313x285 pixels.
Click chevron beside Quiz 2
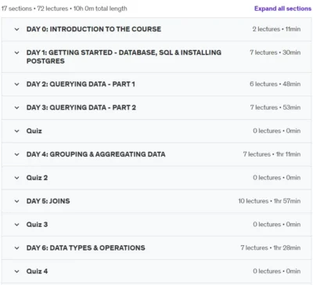[16, 178]
